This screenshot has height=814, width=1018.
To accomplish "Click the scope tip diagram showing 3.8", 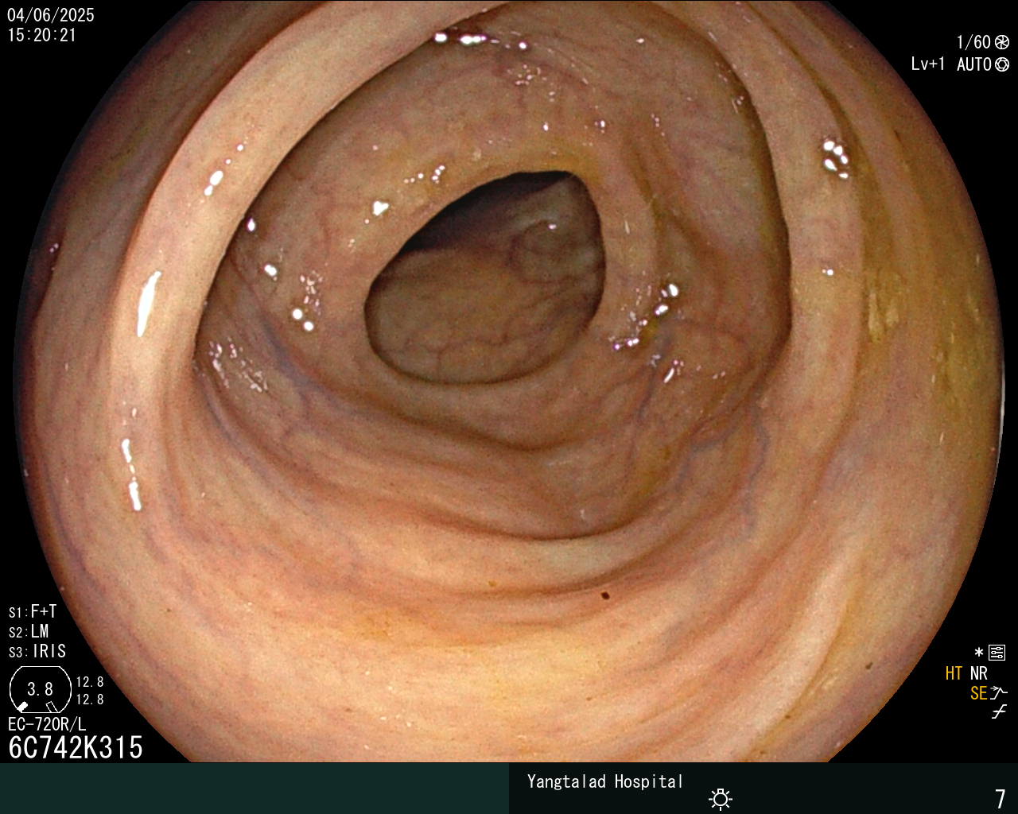I will tap(39, 689).
